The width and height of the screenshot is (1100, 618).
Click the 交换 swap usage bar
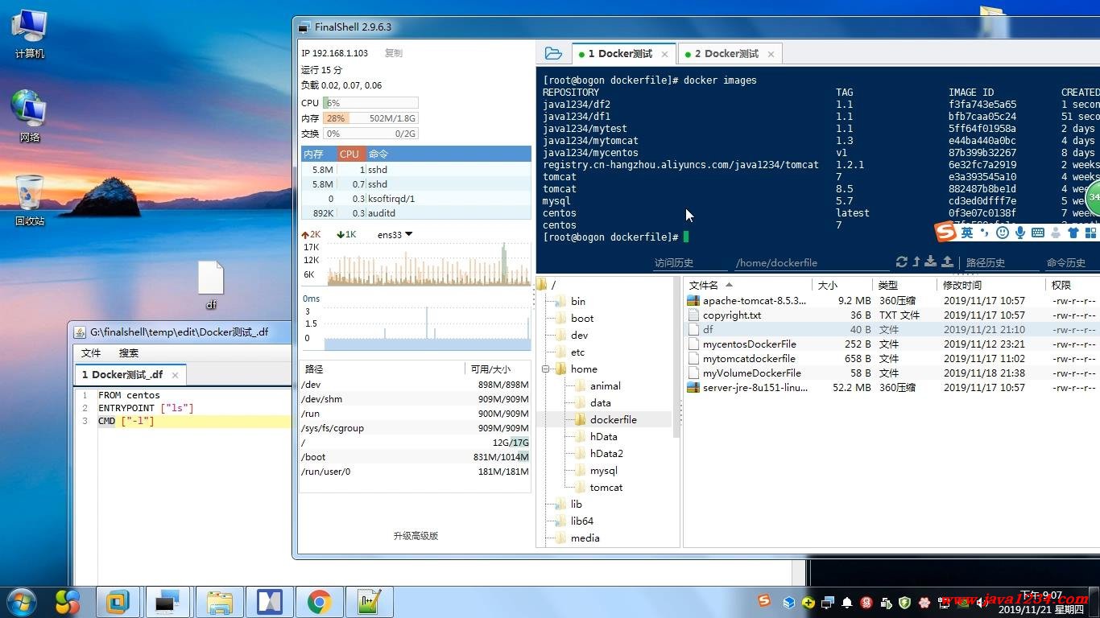(x=370, y=134)
